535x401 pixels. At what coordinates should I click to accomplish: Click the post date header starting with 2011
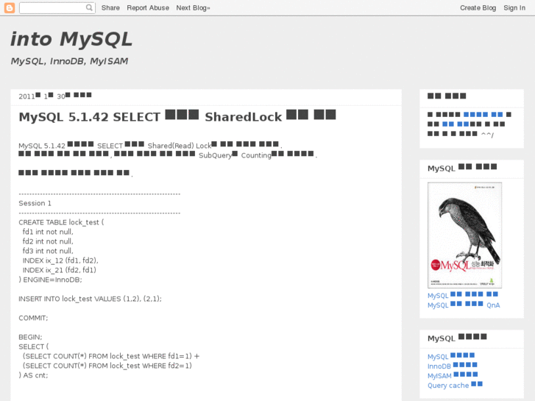point(55,96)
